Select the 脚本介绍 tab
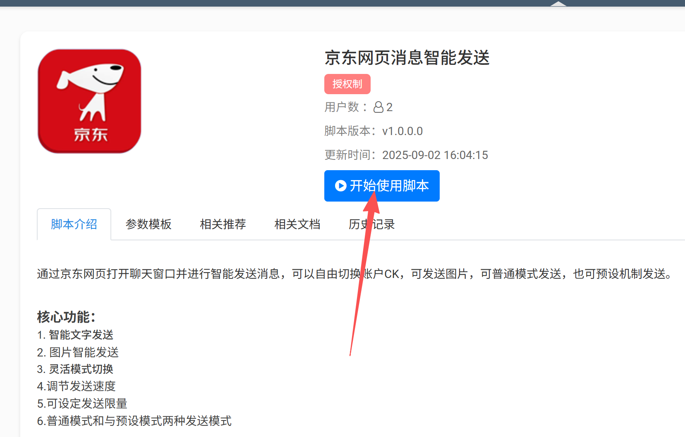685x437 pixels. click(x=74, y=224)
